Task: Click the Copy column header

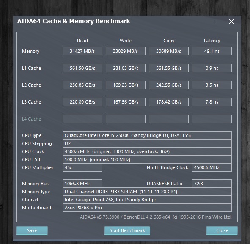Action: tap(169, 41)
